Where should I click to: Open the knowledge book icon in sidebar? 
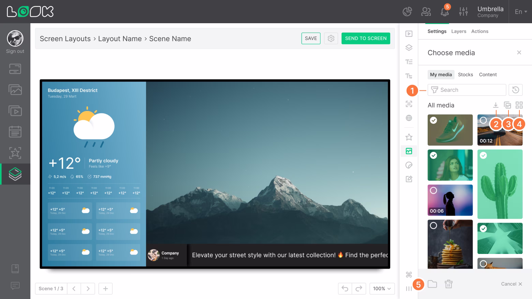15,269
